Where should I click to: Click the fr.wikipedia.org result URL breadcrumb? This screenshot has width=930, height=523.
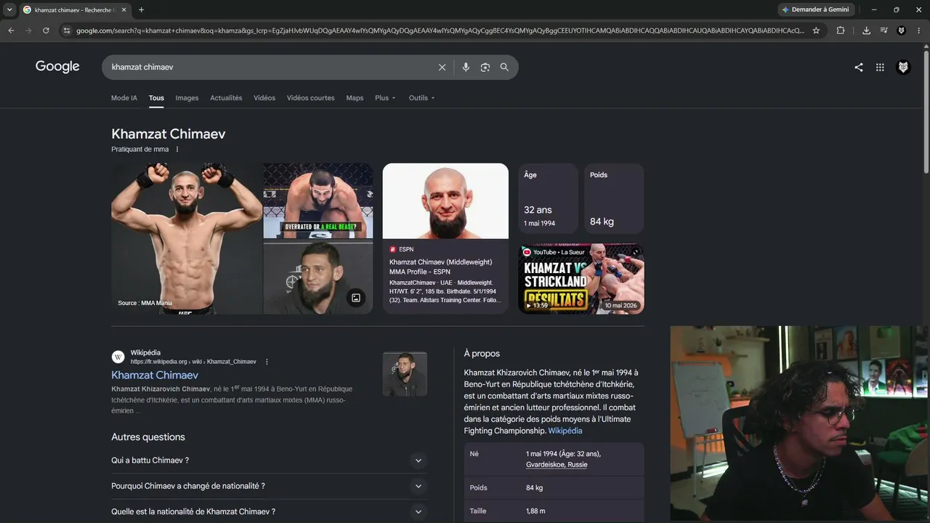(x=193, y=362)
